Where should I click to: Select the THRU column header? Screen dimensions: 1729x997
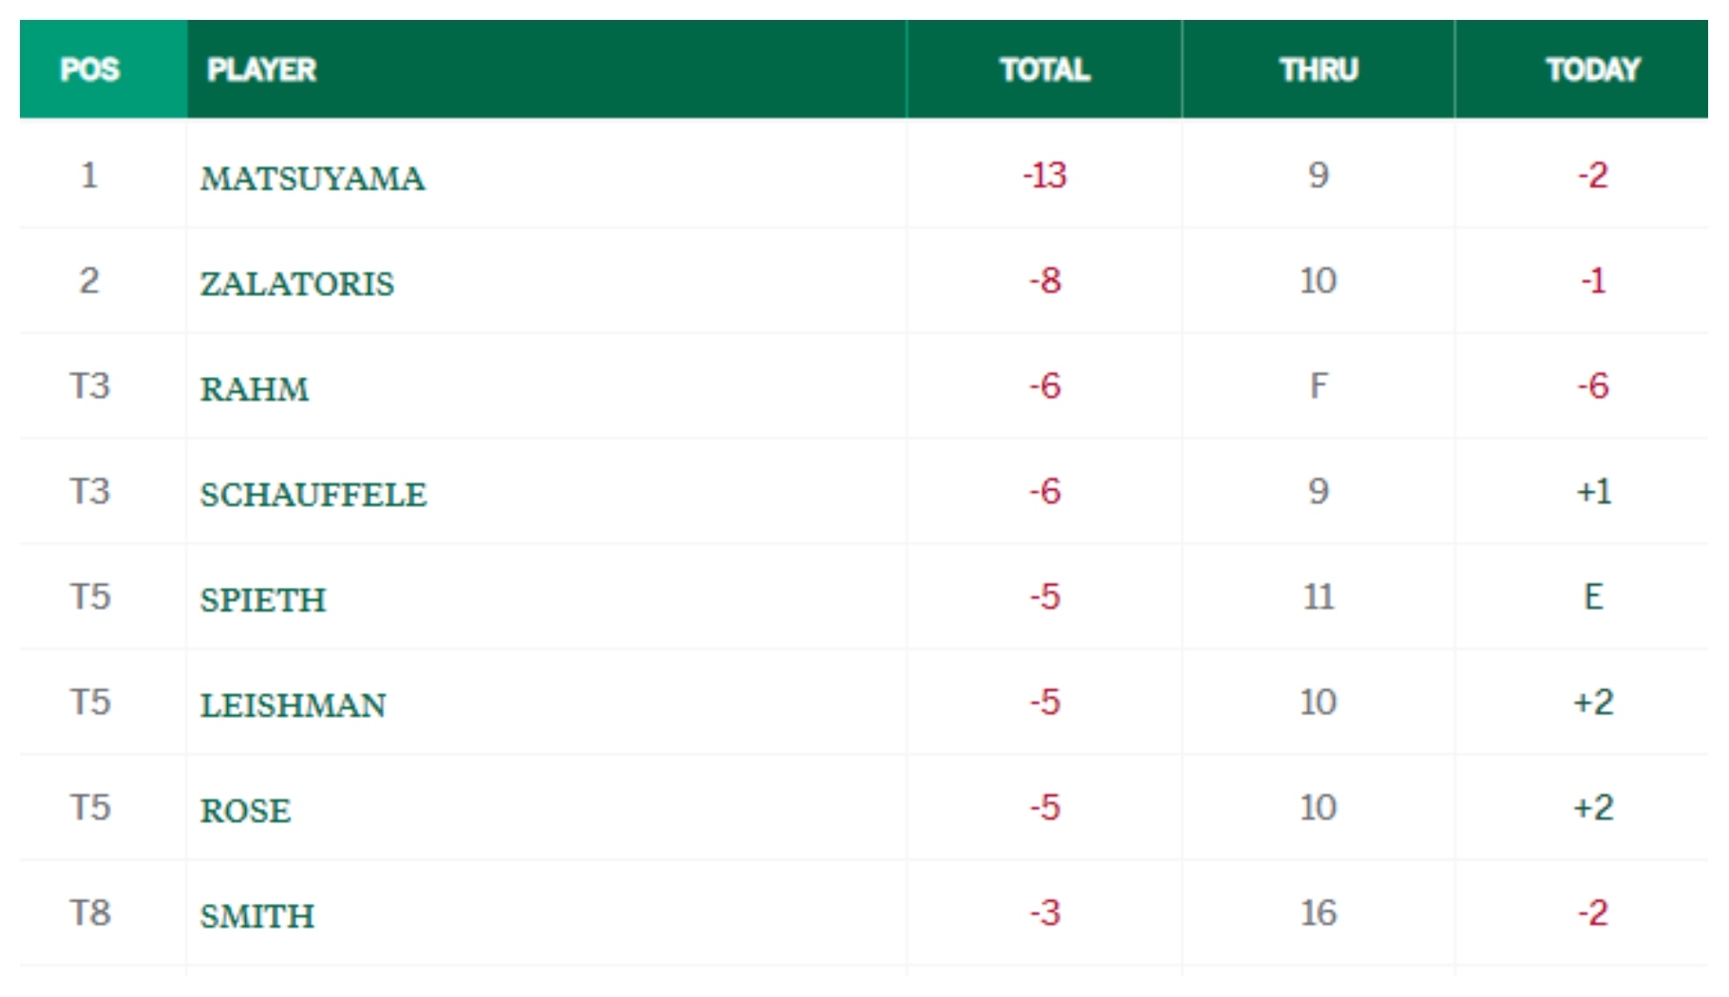(1319, 69)
